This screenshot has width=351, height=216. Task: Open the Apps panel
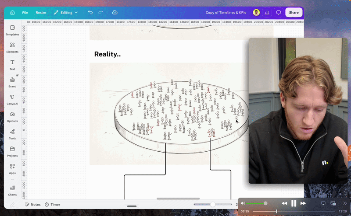pos(12,169)
